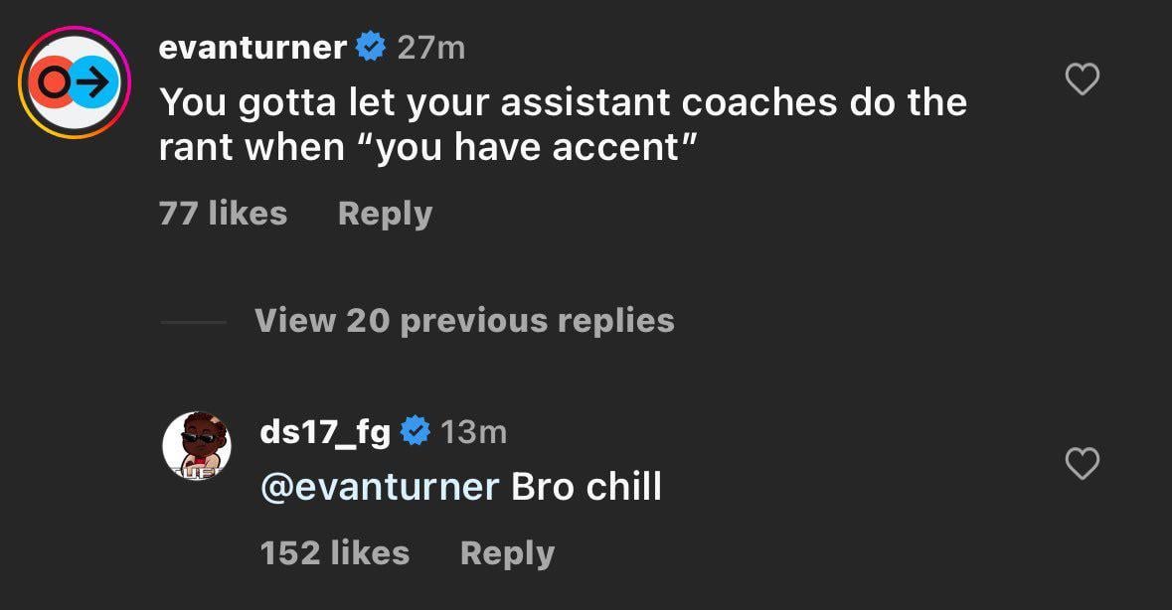Reply to evanturner's comment

coord(385,214)
